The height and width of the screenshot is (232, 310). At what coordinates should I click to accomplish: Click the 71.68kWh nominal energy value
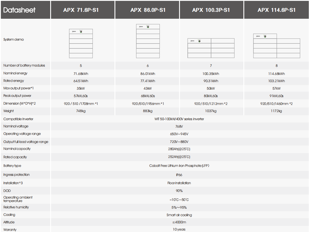tap(81, 74)
